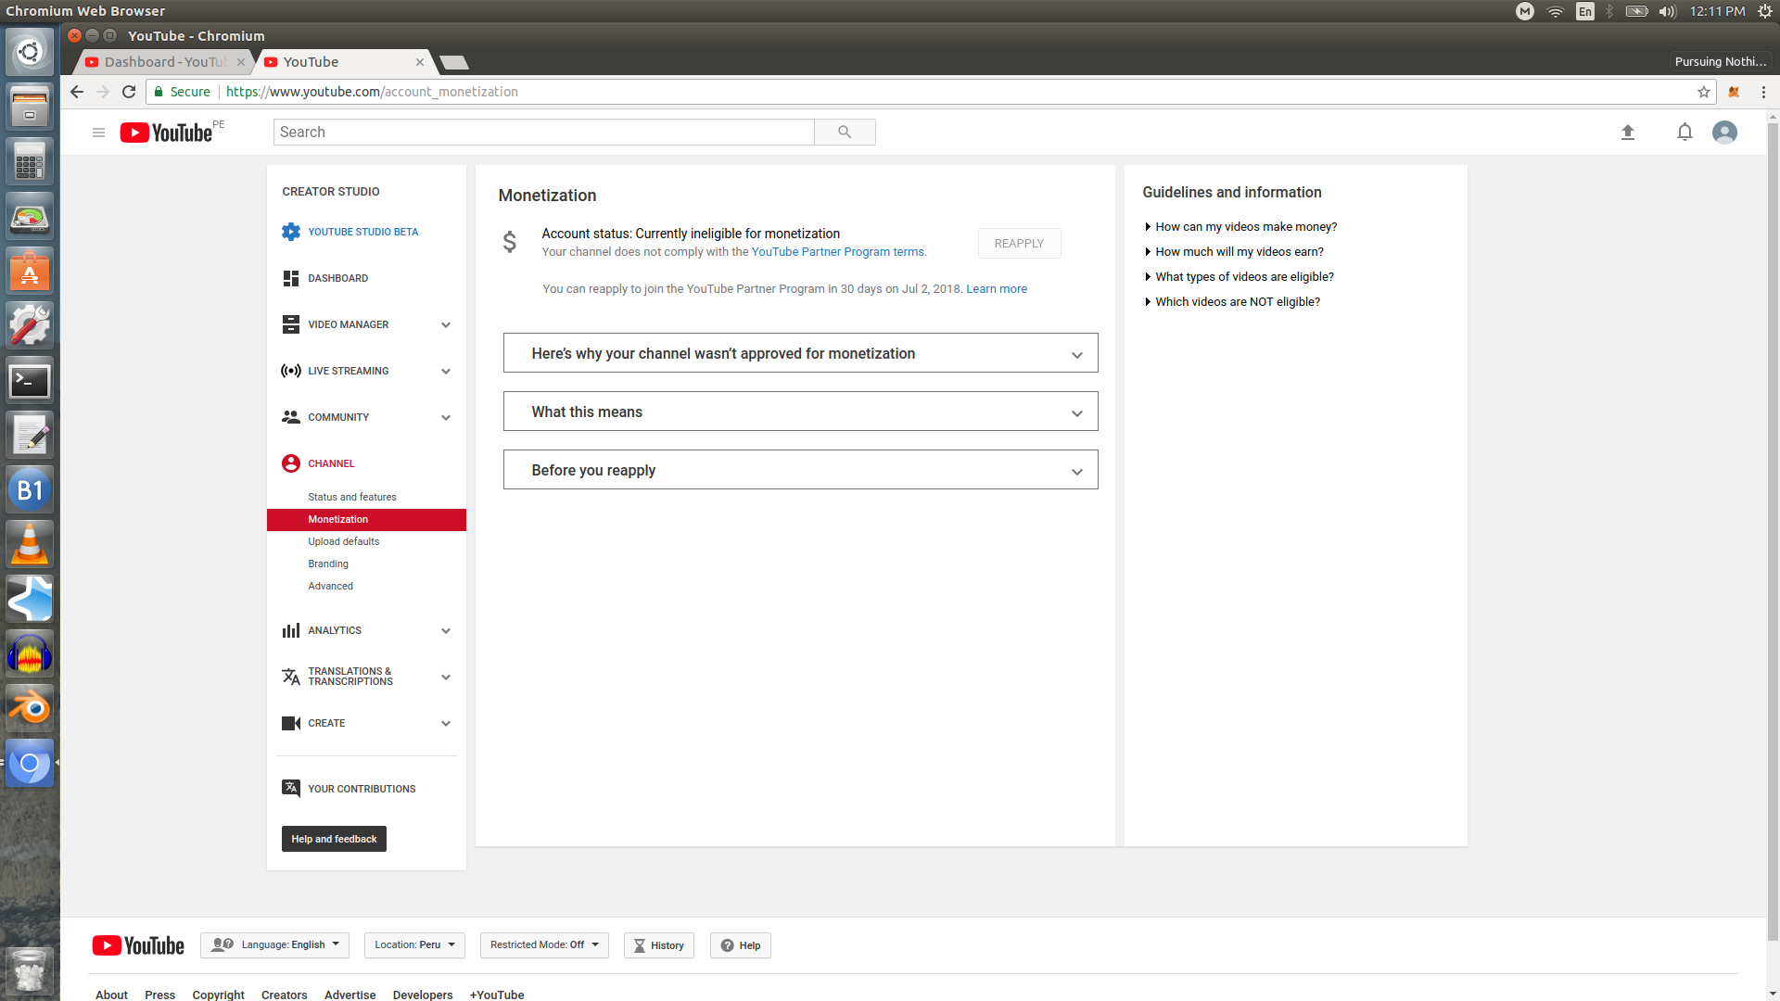Expand the Live Streaming section
Viewport: 1780px width, 1001px height.
click(x=446, y=372)
